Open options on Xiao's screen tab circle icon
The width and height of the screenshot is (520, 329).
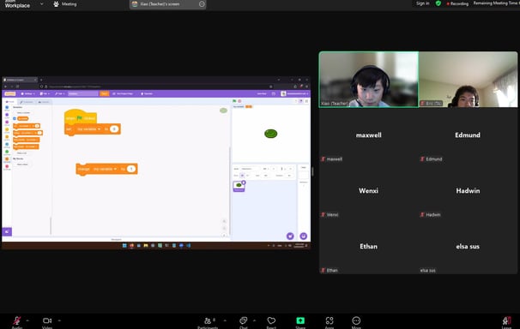(x=202, y=4)
